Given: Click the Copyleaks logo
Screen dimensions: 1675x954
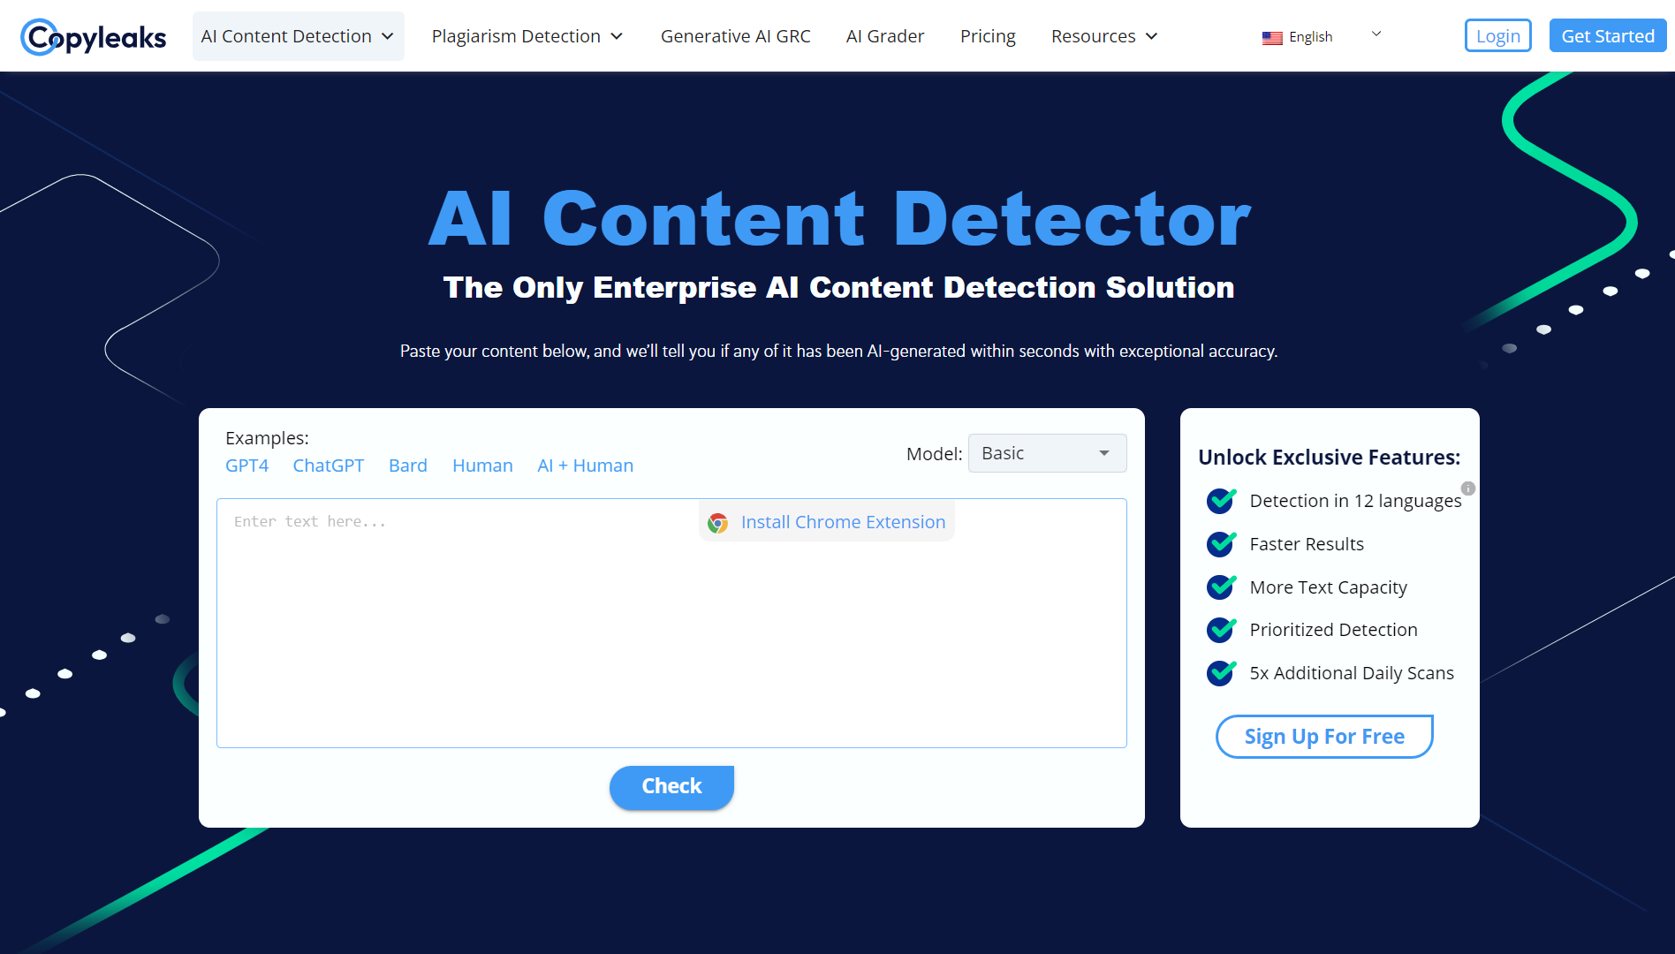Looking at the screenshot, I should click(93, 36).
